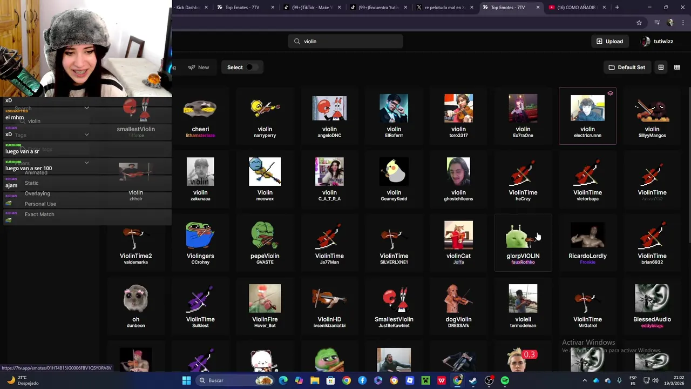The height and width of the screenshot is (389, 691).
Task: Open the Default Set selector
Action: (x=627, y=67)
